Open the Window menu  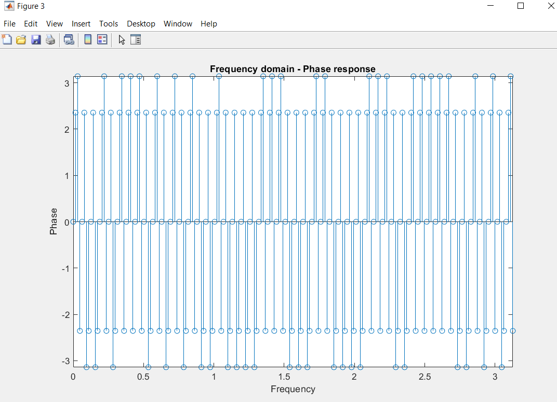178,24
